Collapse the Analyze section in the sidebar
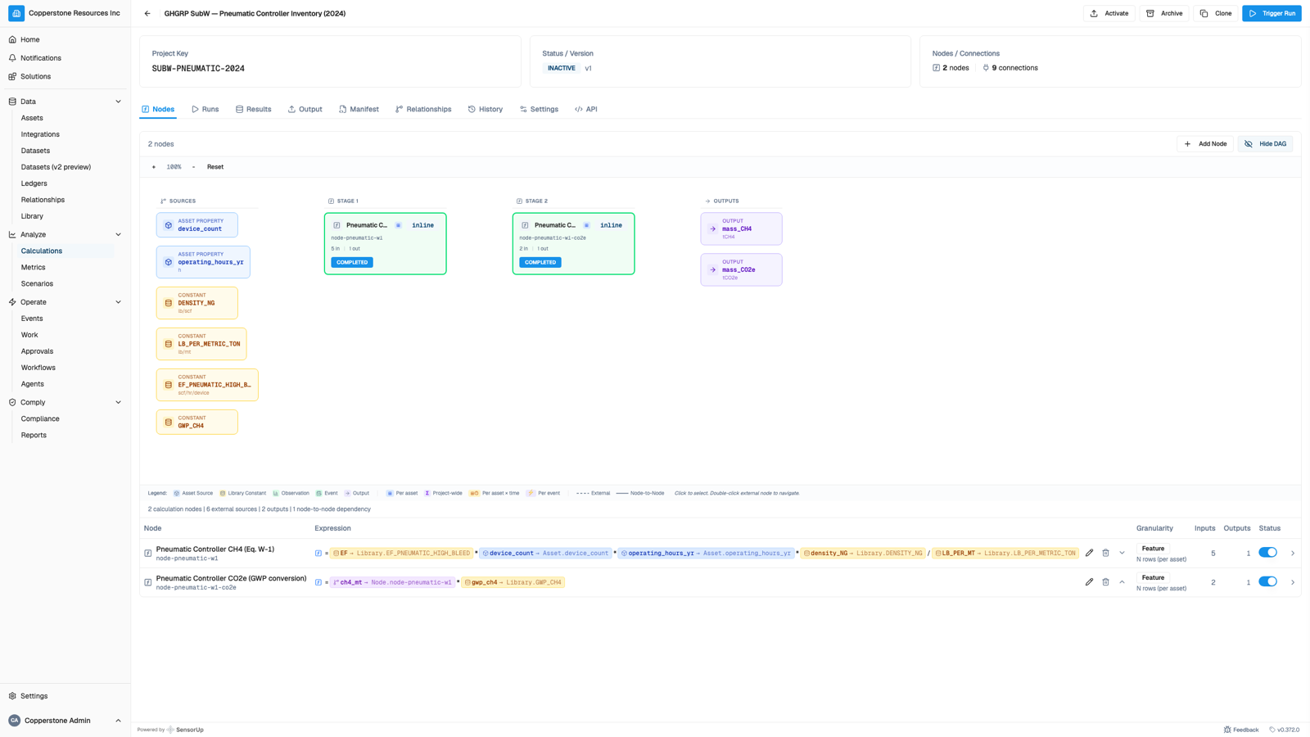1310x737 pixels. click(118, 234)
